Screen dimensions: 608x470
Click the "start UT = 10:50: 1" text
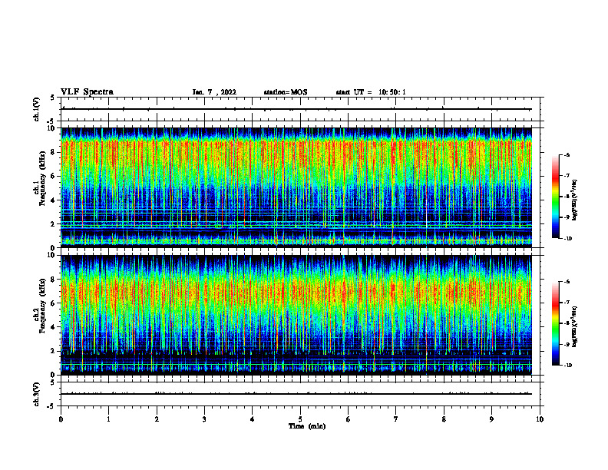point(371,92)
